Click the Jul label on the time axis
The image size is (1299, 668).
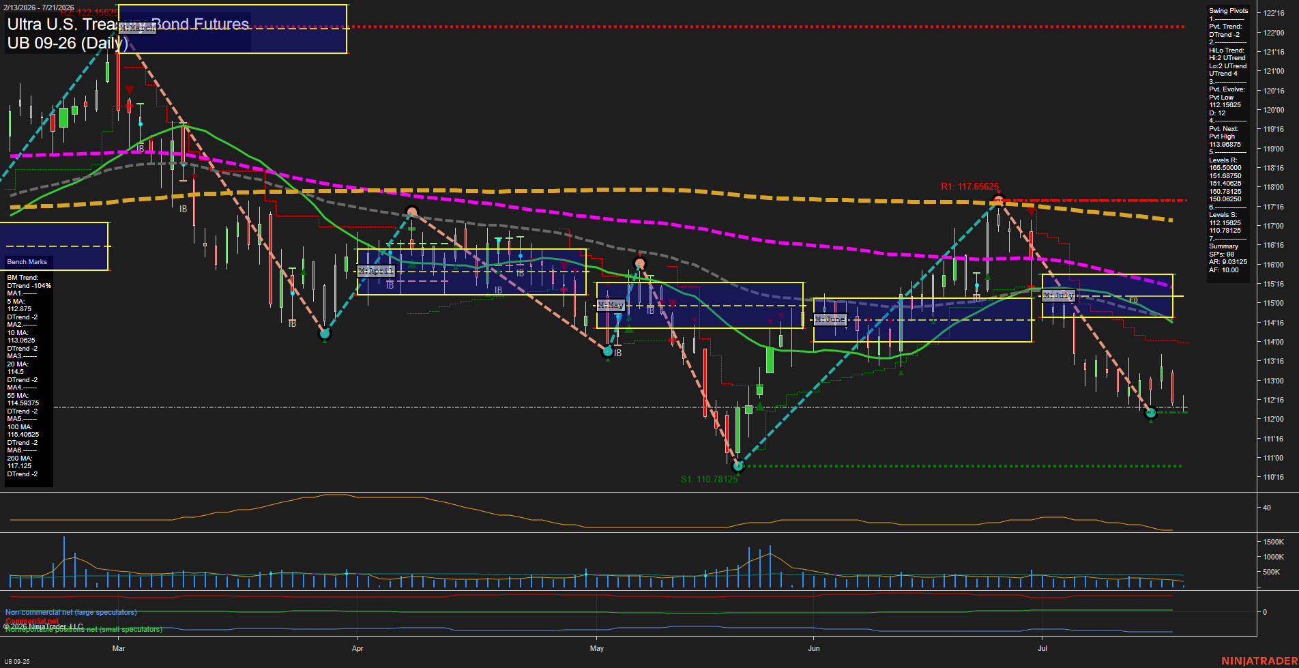tap(1042, 648)
